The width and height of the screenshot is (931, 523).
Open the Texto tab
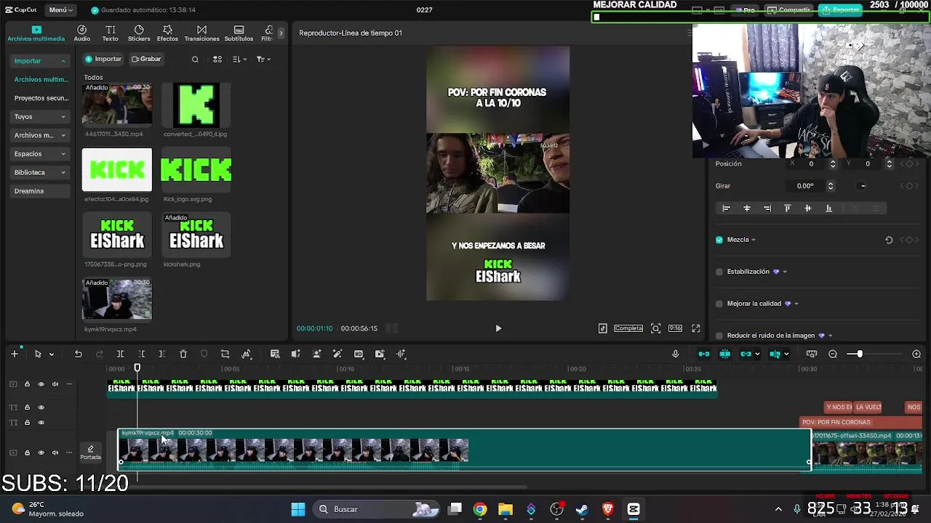coord(110,33)
